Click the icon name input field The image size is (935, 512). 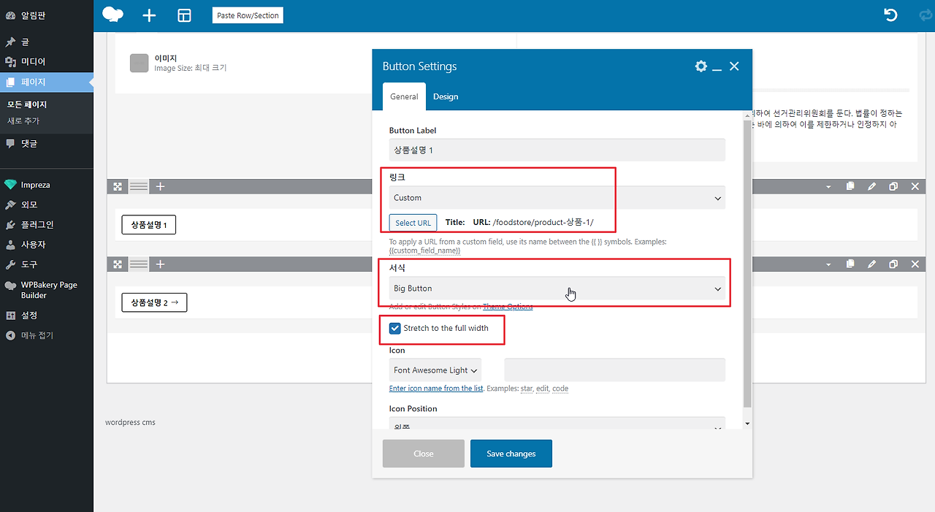tap(615, 370)
